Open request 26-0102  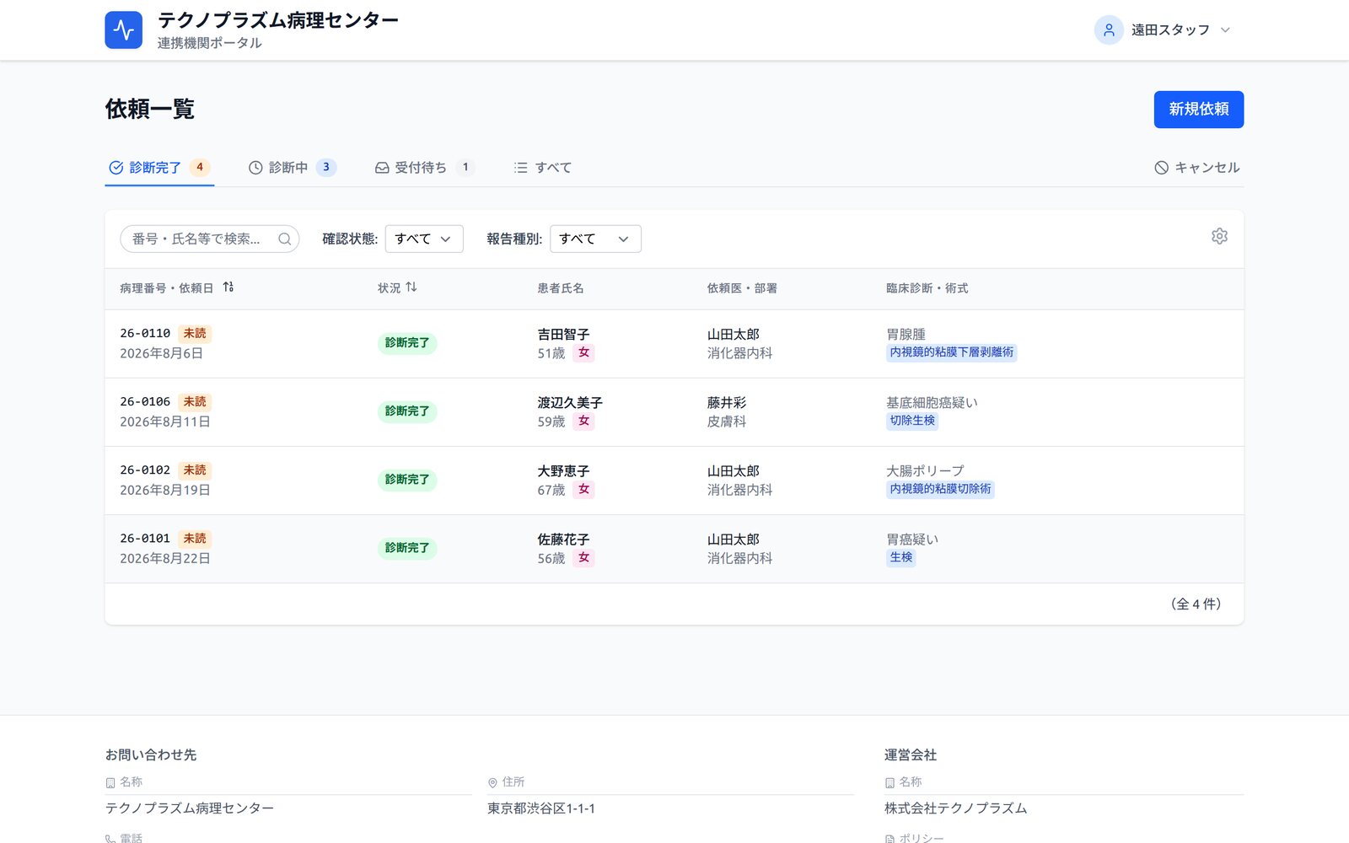[x=674, y=481]
